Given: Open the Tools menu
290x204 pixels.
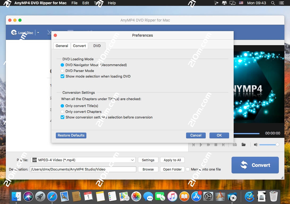Looking at the screenshot, I should pos(98,3).
